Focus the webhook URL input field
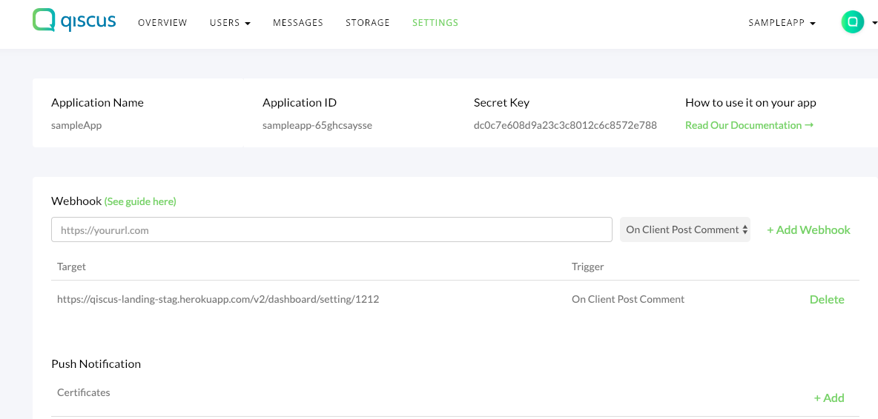The height and width of the screenshot is (419, 878). (331, 230)
